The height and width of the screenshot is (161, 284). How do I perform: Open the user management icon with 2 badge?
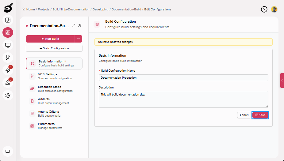pyautogui.click(x=8, y=83)
